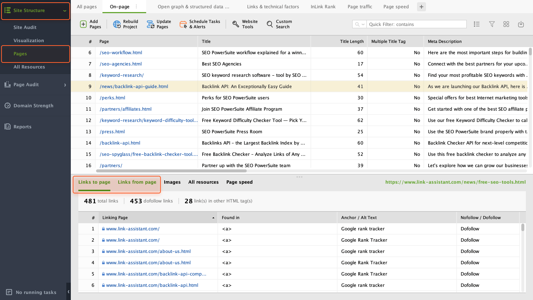Add a new workspace tab with plus icon
This screenshot has width=533, height=300.
tap(422, 6)
